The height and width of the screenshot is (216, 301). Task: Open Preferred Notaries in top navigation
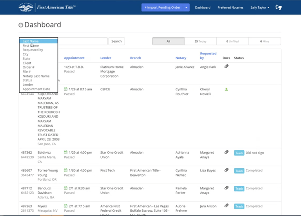230,7
